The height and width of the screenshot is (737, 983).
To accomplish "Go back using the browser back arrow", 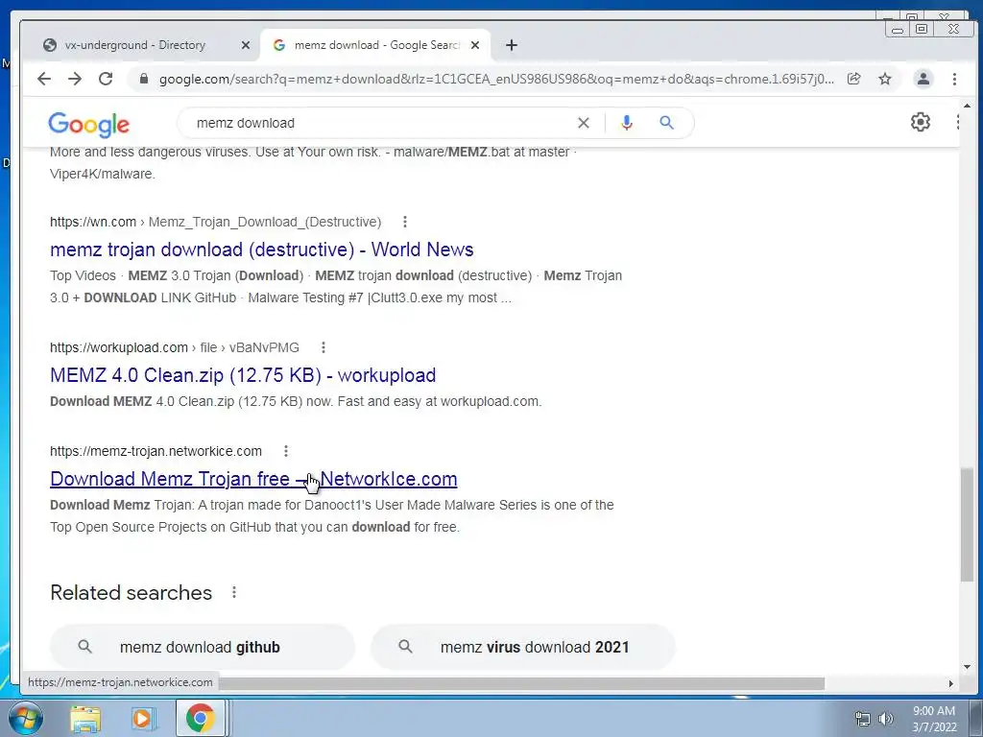I will coord(44,79).
